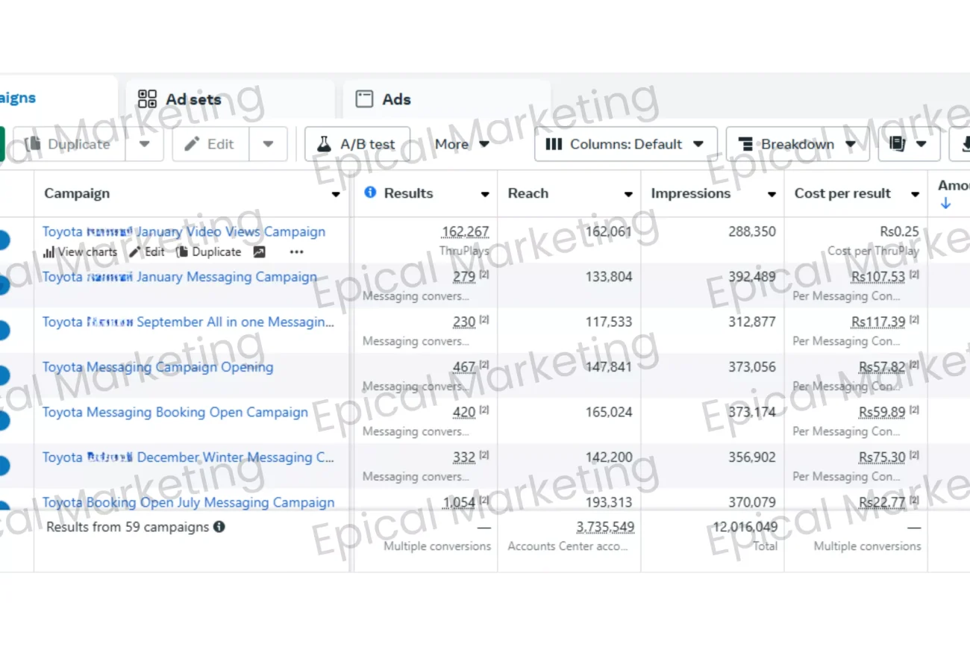Open the More menu
Screen dimensions: 970x647
462,144
